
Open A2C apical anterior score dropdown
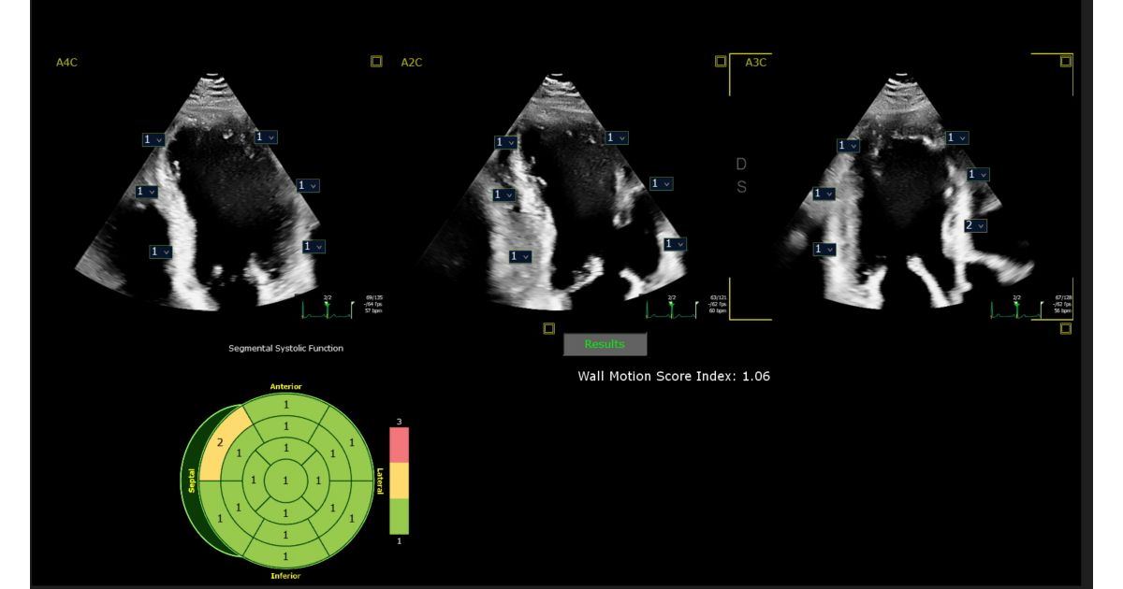[617, 137]
